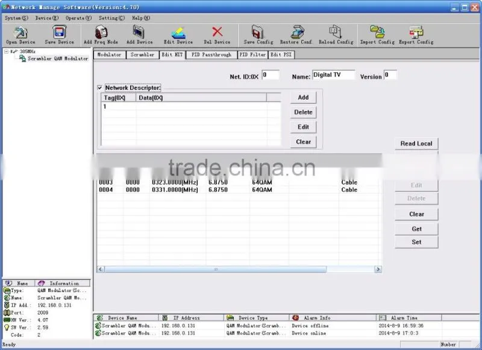The height and width of the screenshot is (350, 482).
Task: Click alarm time 2014-8-9 16:59:36
Action: (401, 325)
